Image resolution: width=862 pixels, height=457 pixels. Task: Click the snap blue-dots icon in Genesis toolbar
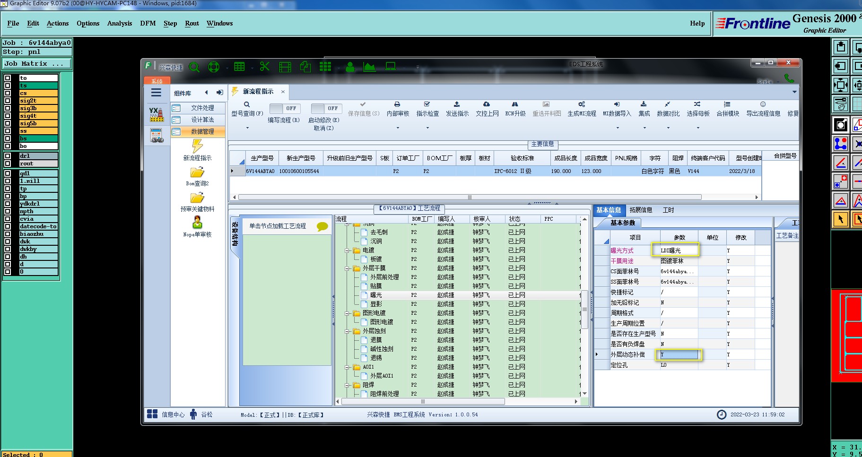841,143
